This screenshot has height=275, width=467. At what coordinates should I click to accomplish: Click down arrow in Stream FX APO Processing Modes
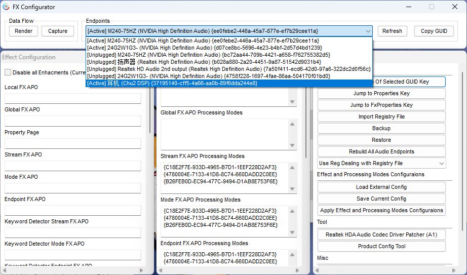pyautogui.click(x=292, y=189)
